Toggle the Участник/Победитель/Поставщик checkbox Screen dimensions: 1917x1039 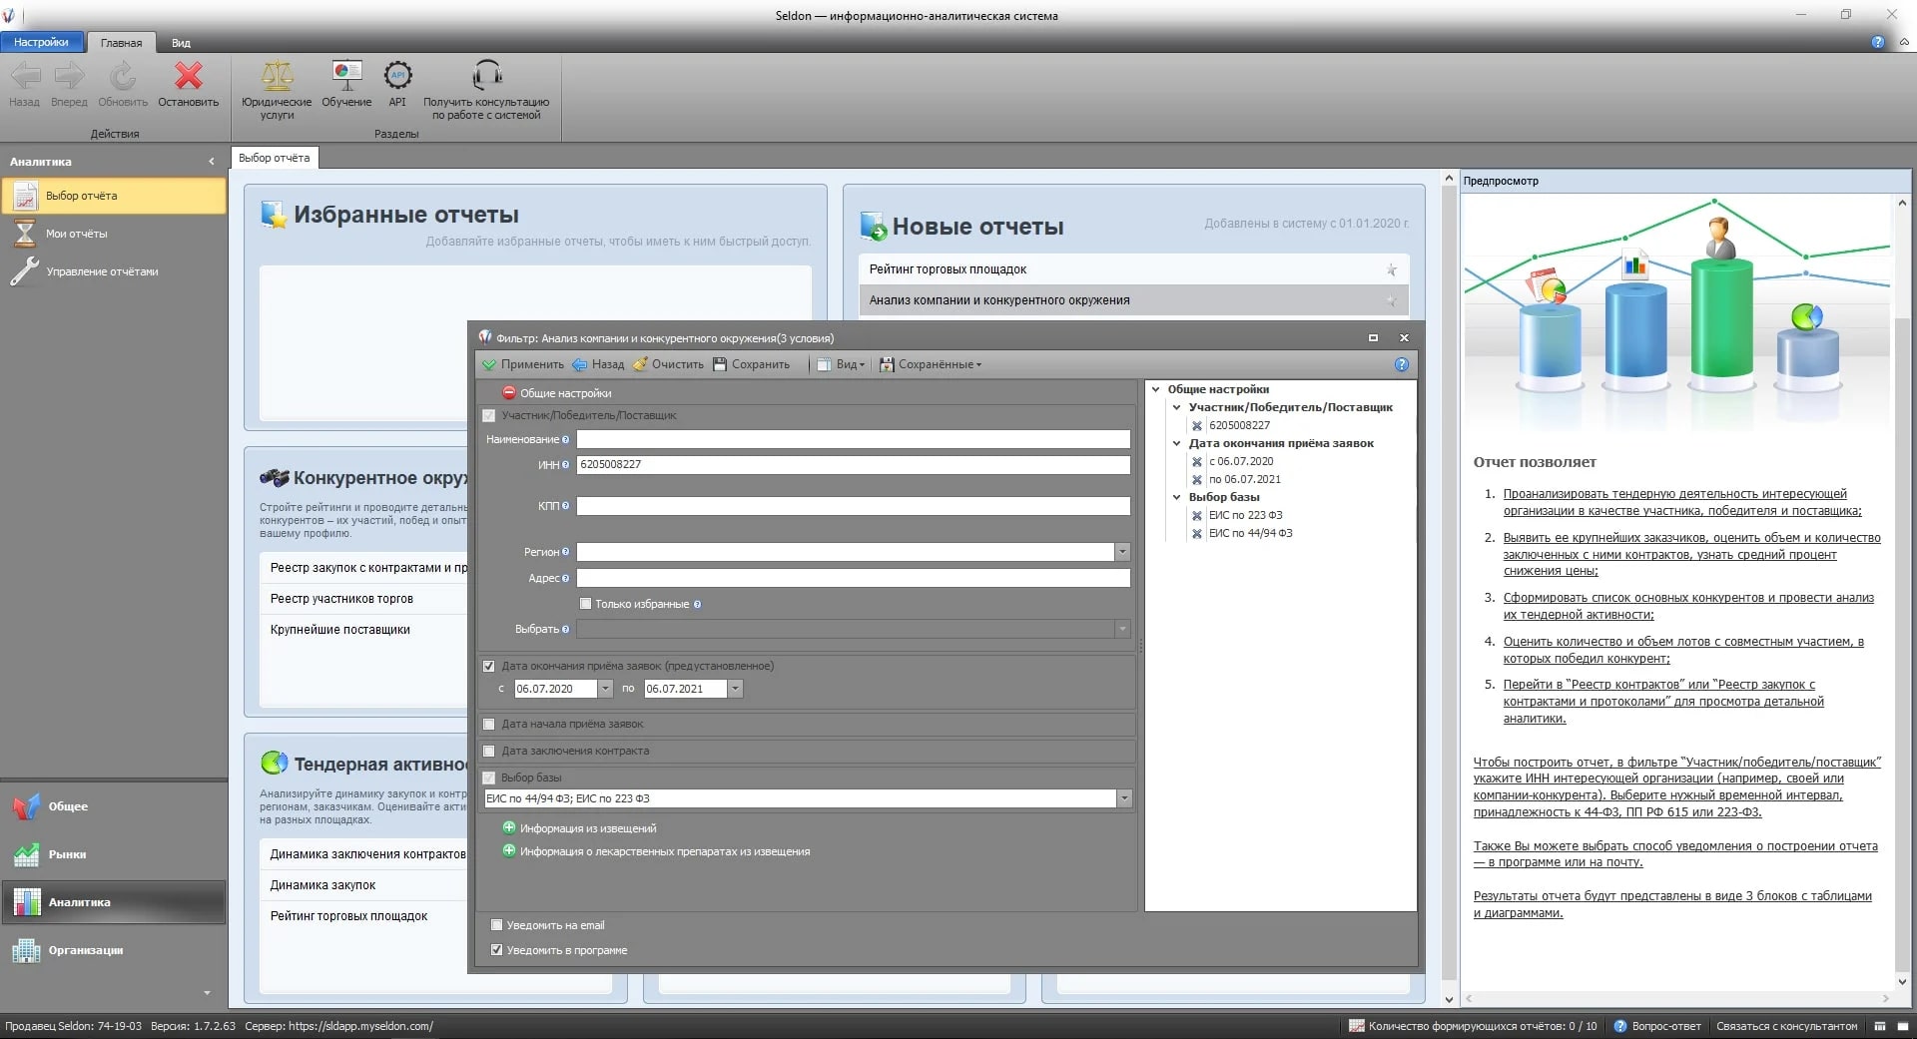click(x=489, y=415)
